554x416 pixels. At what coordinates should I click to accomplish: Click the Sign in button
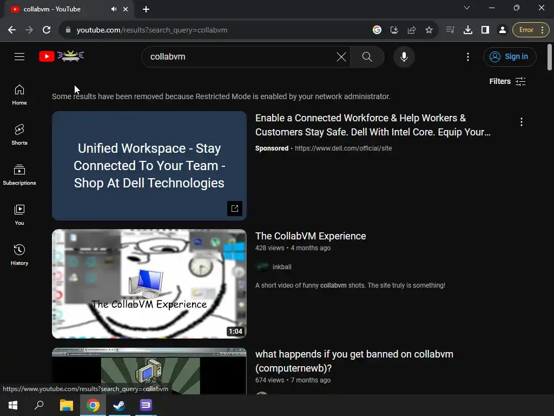coord(510,56)
